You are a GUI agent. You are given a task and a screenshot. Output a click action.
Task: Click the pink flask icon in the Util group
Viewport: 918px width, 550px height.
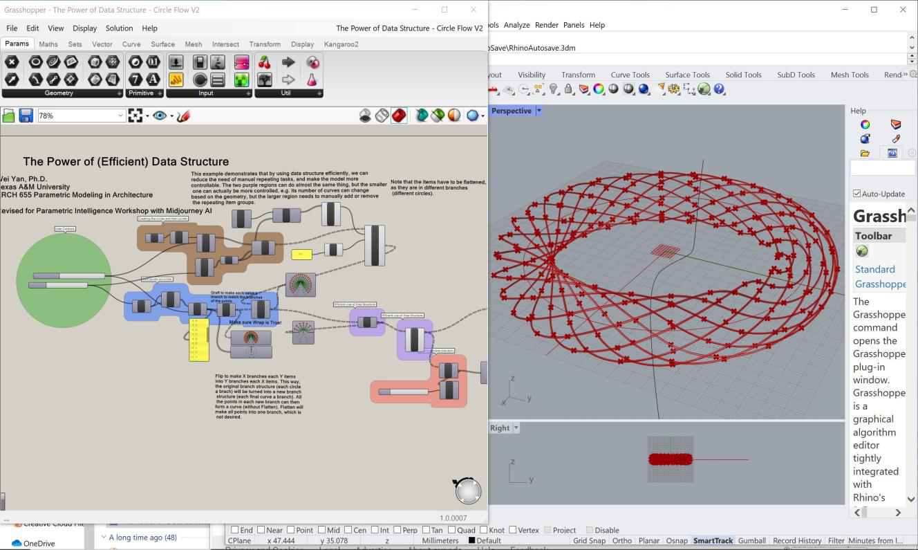(312, 80)
